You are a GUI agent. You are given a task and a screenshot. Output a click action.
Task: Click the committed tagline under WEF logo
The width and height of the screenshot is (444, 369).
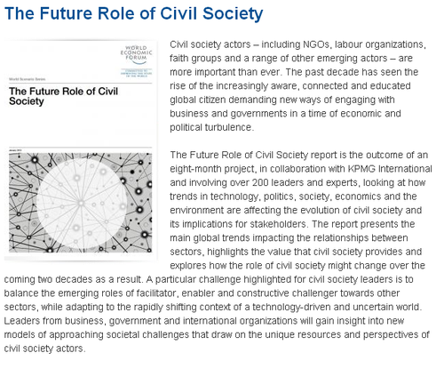pyautogui.click(x=136, y=73)
